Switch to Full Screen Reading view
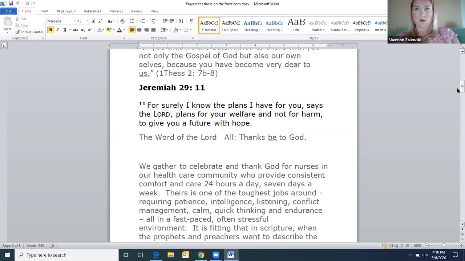This screenshot has height=261, width=465. (x=391, y=246)
